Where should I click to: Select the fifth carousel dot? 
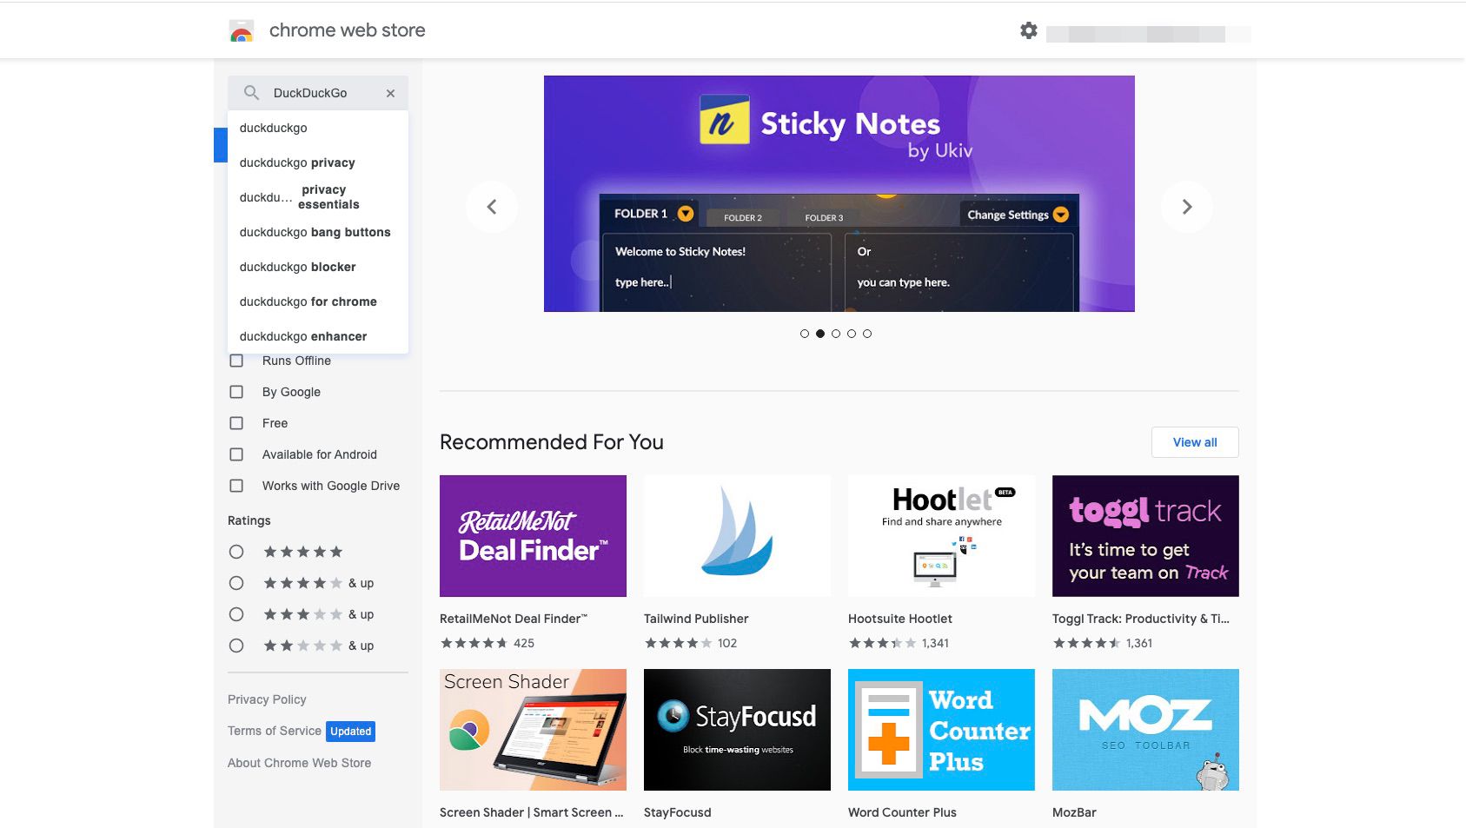click(x=867, y=334)
